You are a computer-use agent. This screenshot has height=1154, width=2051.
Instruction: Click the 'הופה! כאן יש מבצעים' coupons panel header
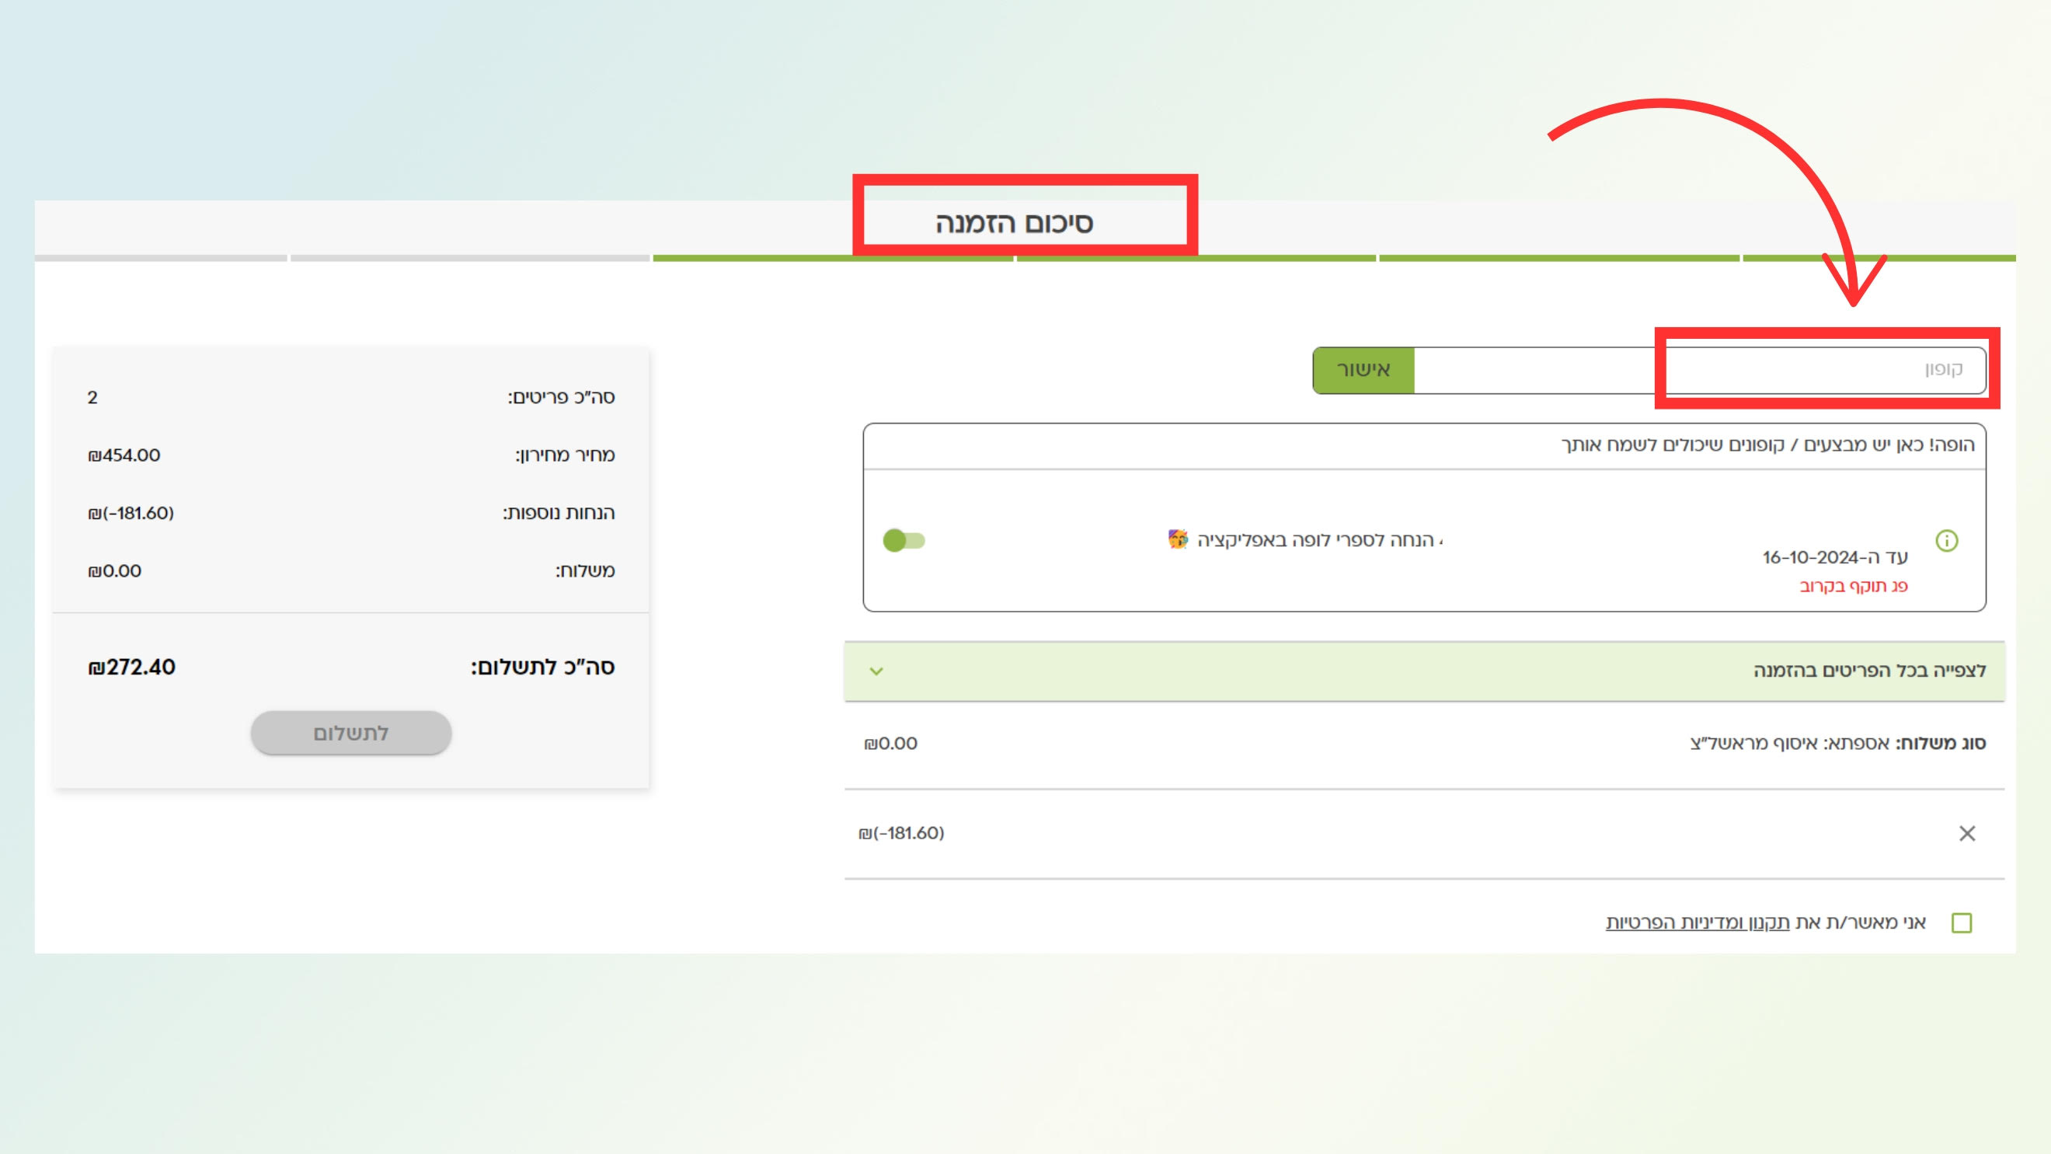(1767, 445)
